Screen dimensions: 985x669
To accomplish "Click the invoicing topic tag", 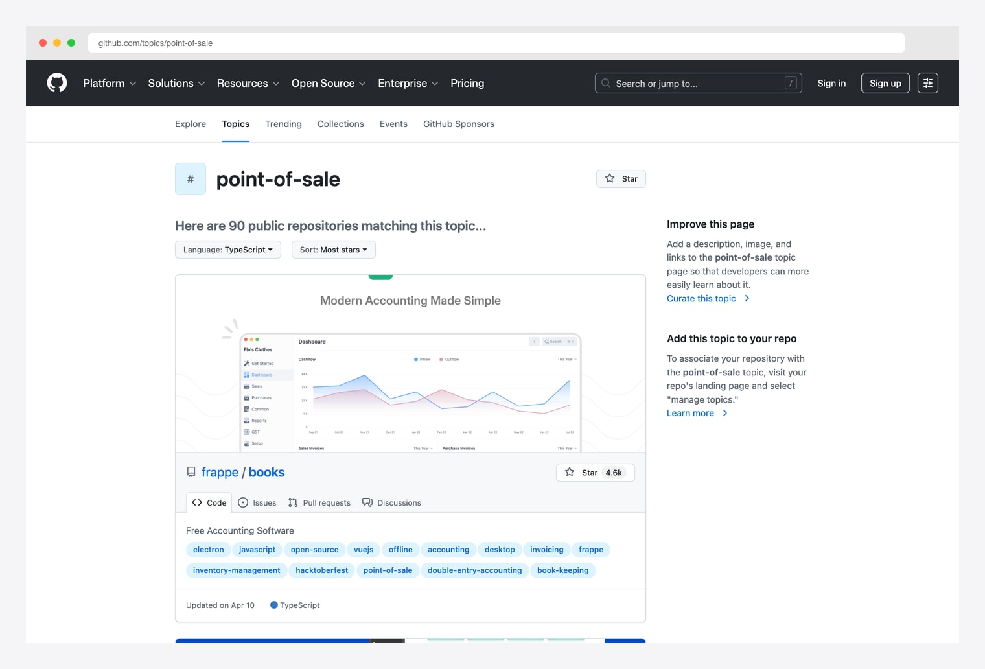I will [x=547, y=550].
